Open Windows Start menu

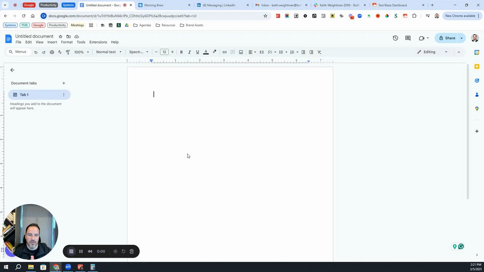pos(6,267)
